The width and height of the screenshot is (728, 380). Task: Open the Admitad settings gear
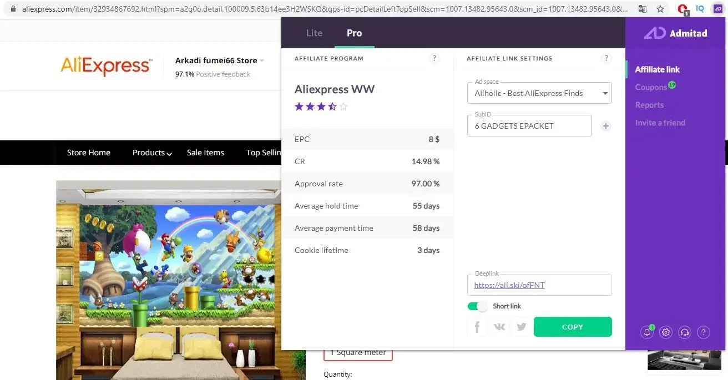[666, 332]
